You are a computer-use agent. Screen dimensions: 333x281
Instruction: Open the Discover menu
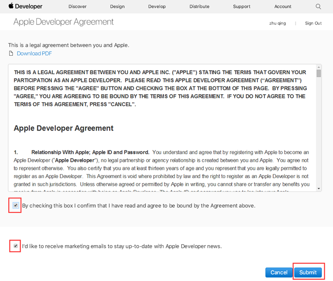click(x=77, y=7)
